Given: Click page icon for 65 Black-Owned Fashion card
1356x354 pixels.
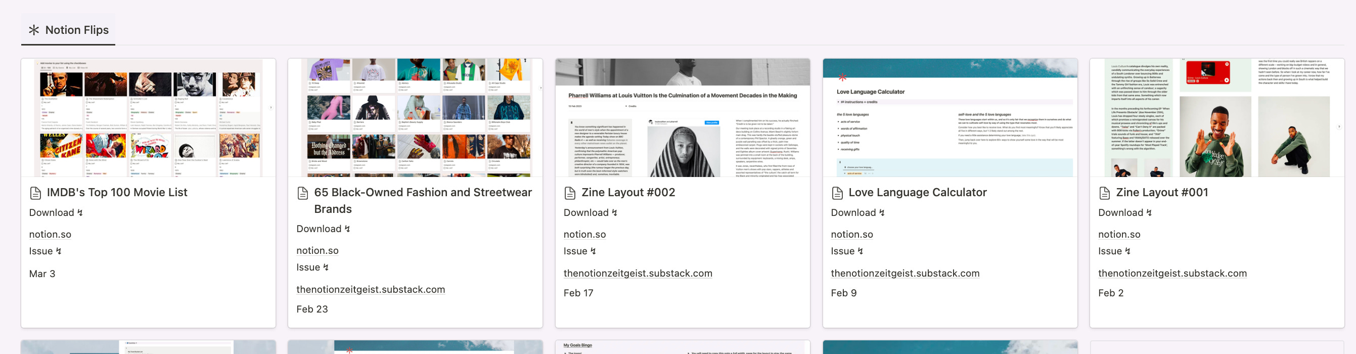Looking at the screenshot, I should click(x=303, y=193).
